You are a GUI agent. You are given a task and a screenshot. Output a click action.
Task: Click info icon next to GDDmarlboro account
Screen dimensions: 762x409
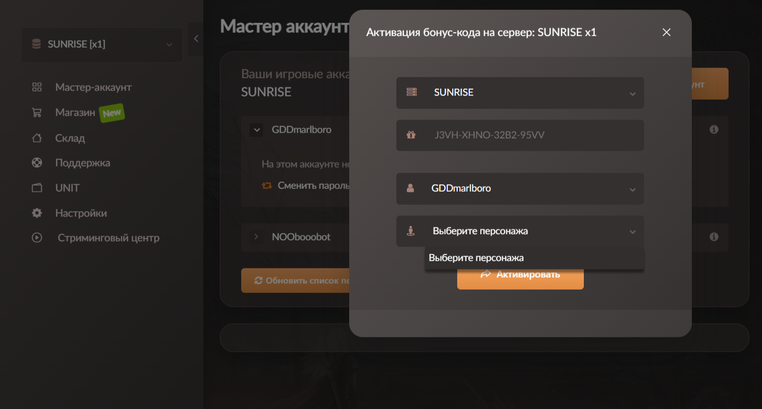click(x=714, y=130)
